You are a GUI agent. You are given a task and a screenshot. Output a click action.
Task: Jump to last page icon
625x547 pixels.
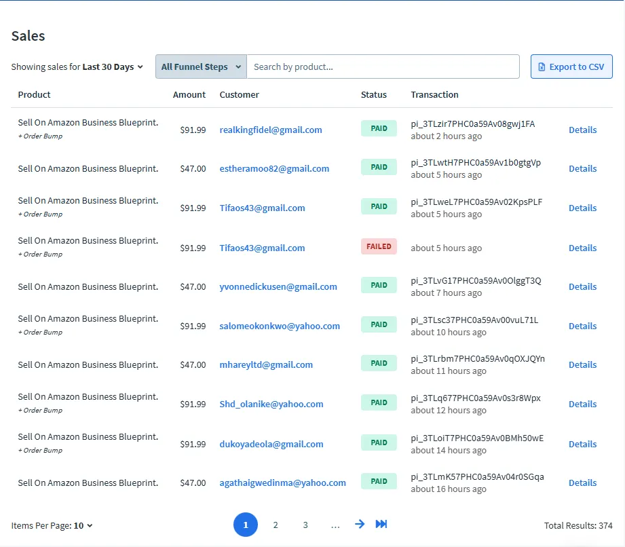(x=381, y=524)
